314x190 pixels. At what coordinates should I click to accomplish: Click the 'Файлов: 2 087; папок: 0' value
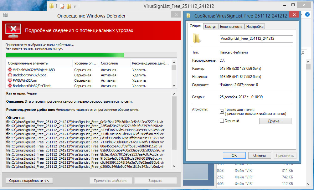pyautogui.click(x=239, y=85)
